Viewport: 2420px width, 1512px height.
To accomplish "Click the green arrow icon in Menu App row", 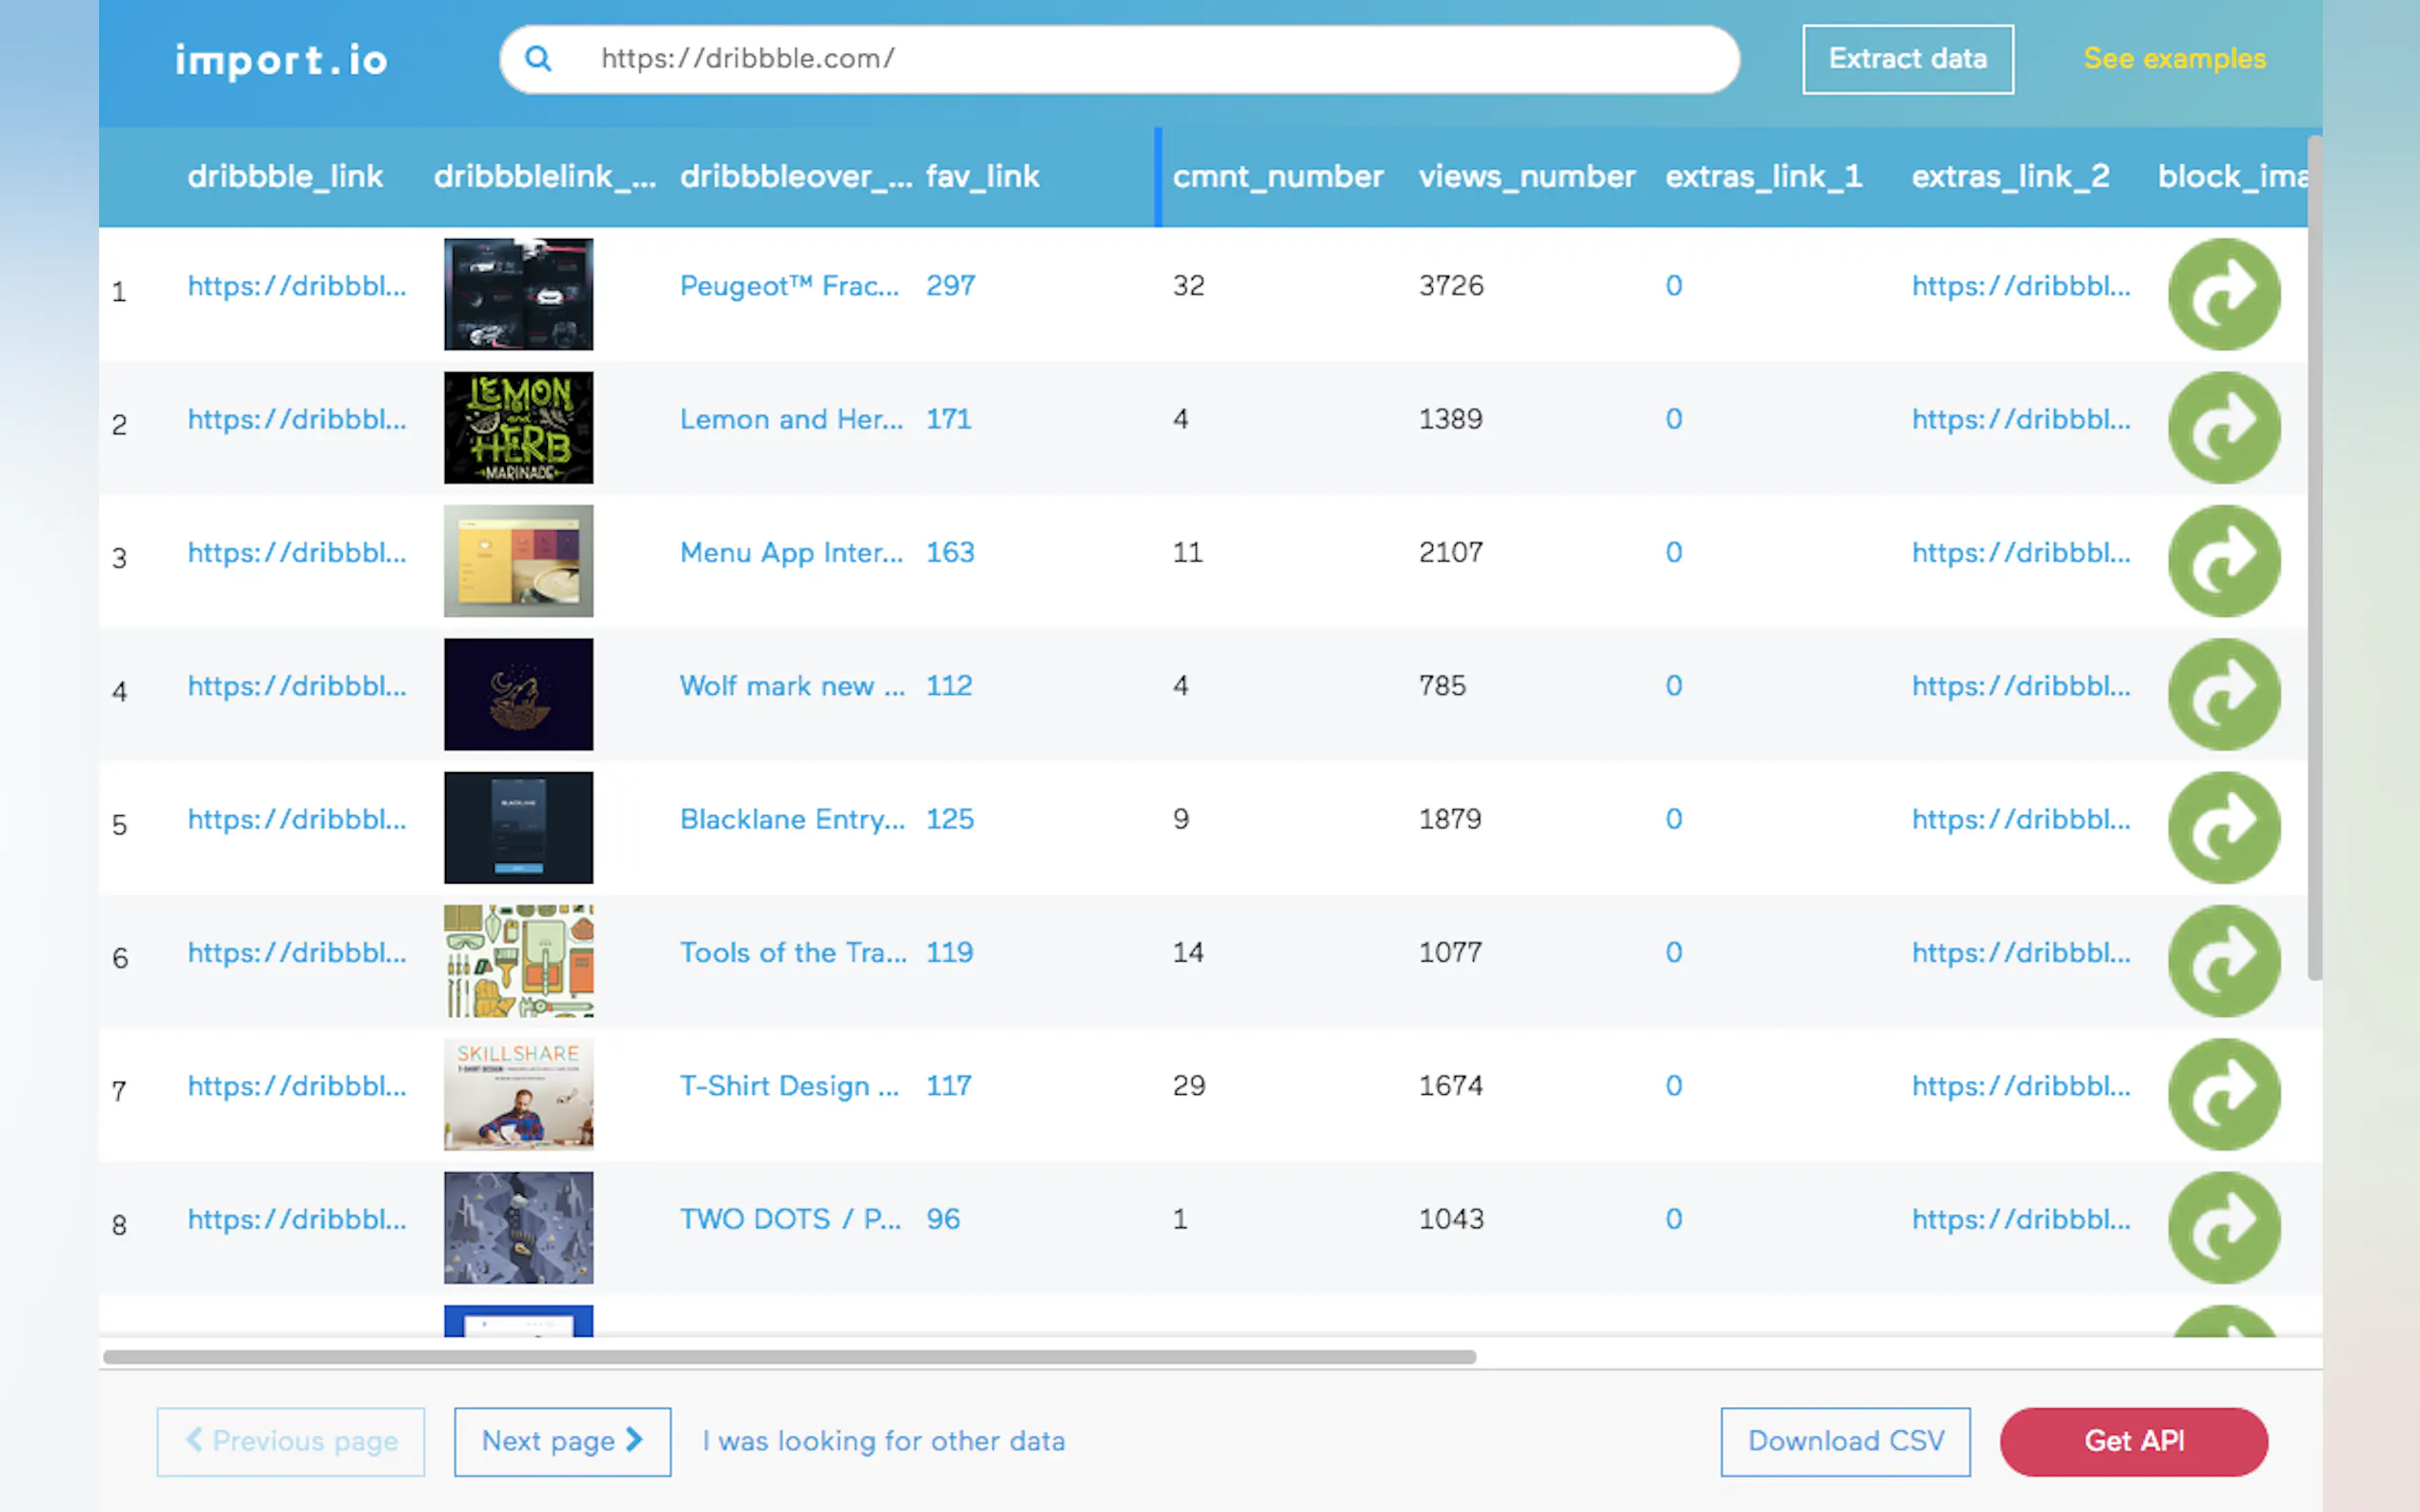I will coord(2224,561).
